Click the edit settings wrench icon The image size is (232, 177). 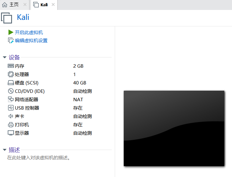pos(11,40)
